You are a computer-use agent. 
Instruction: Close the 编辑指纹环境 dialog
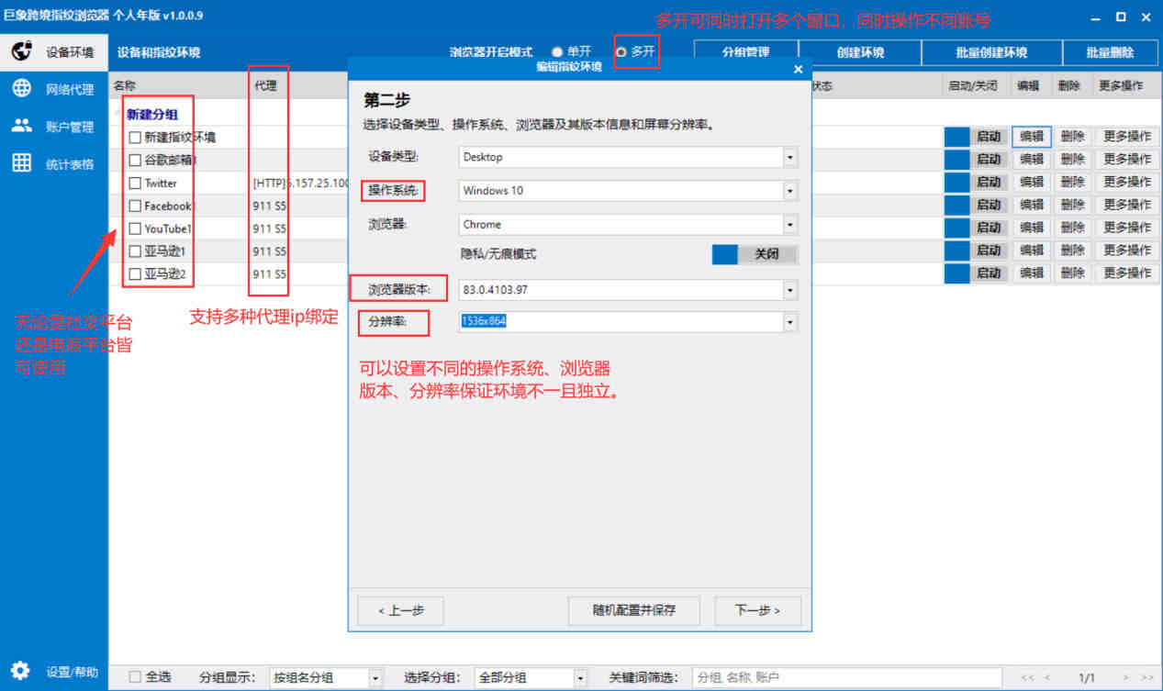click(x=798, y=69)
